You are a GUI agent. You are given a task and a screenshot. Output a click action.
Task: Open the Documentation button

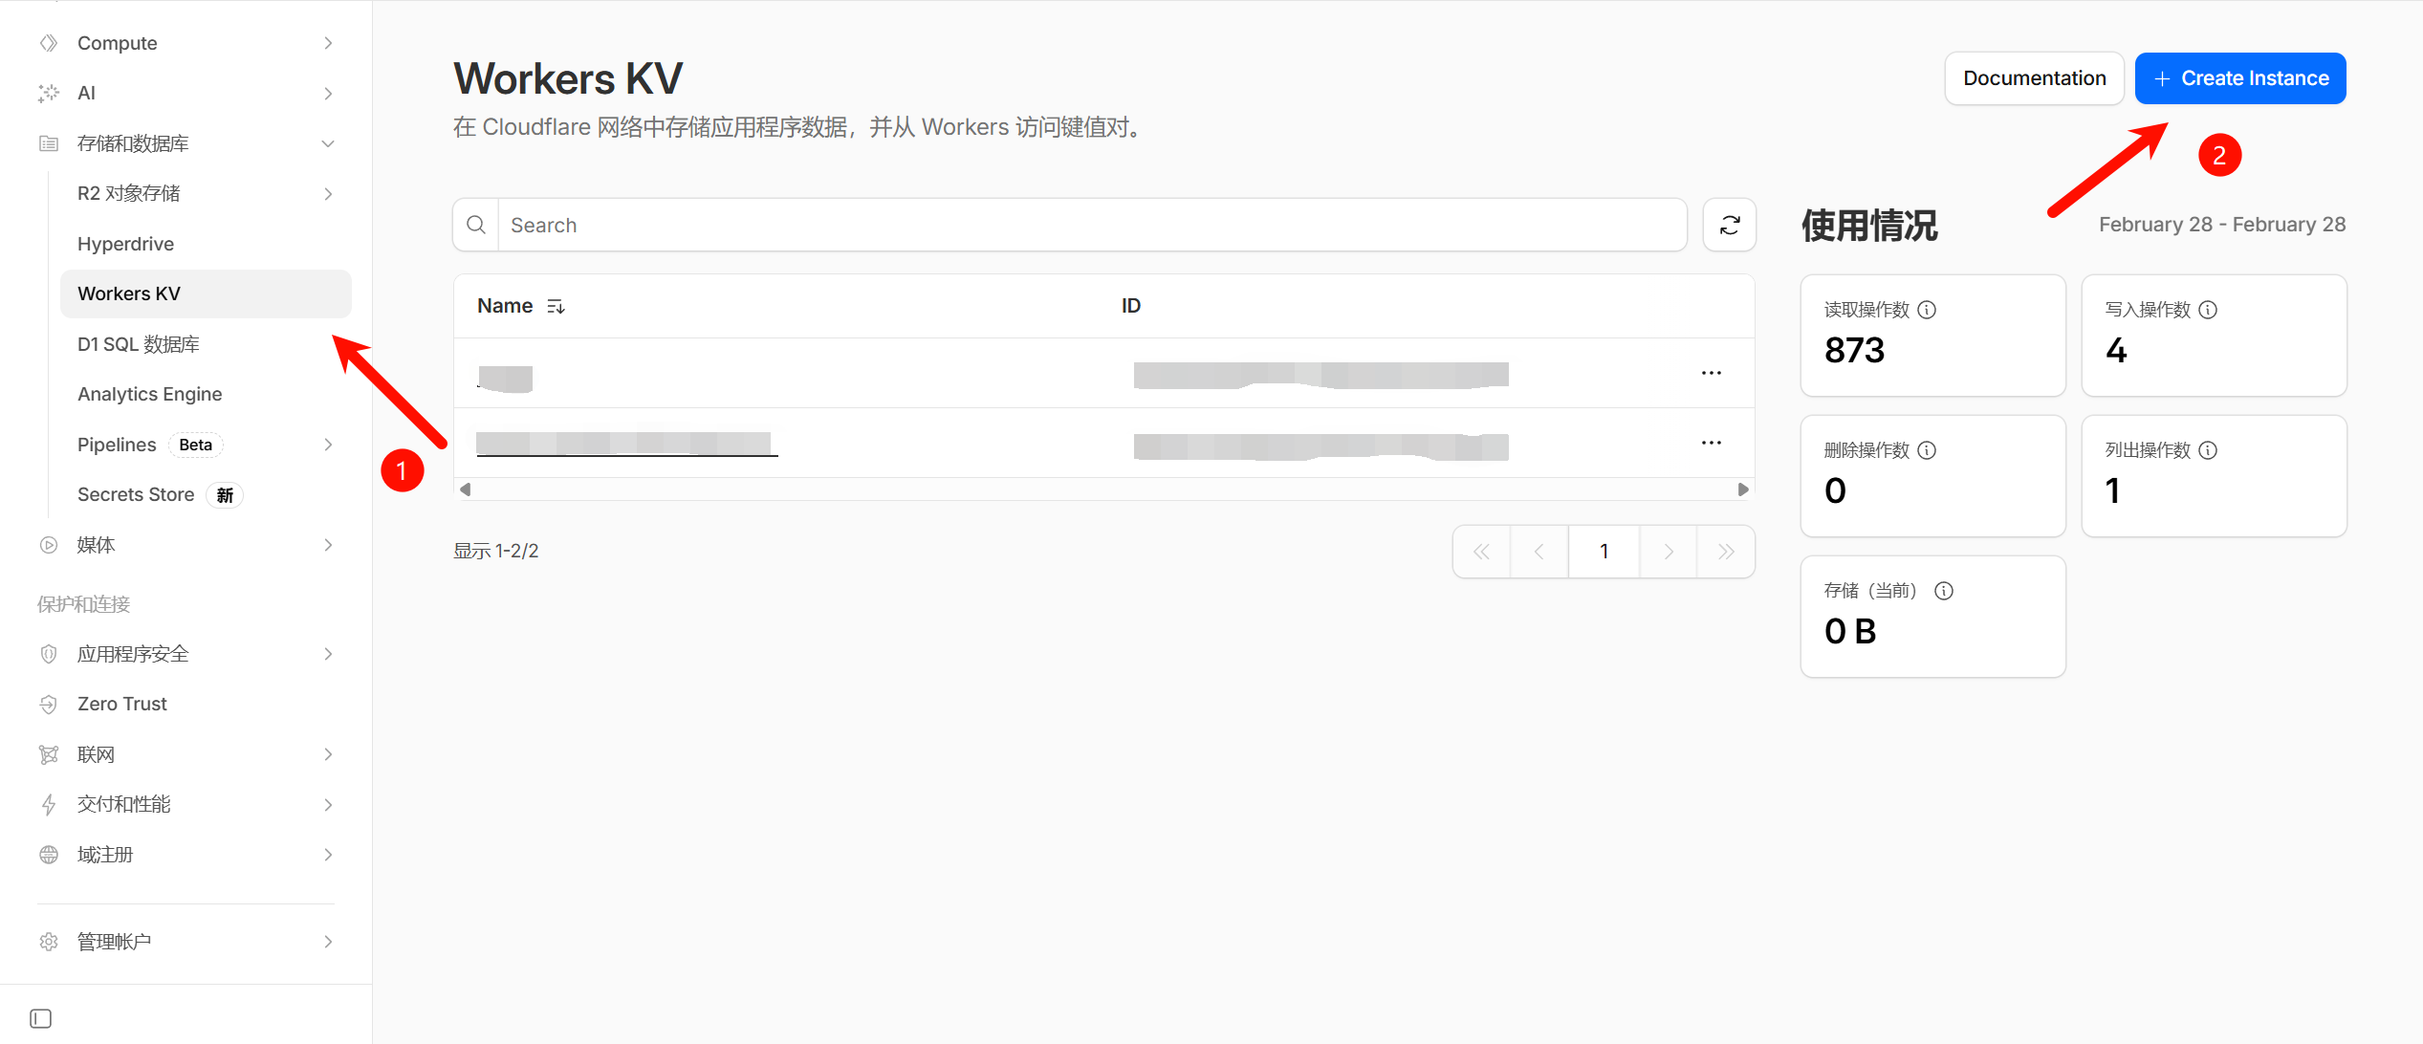[2034, 78]
